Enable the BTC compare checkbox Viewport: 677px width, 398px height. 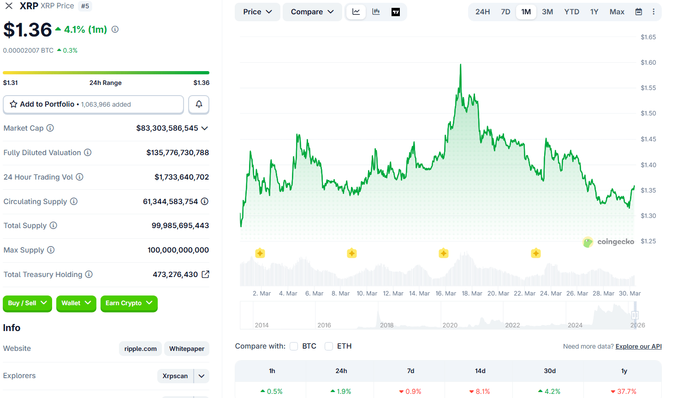[x=294, y=346]
